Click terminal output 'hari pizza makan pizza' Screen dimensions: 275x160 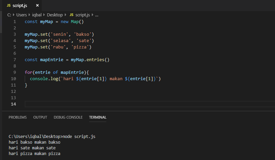point(34,154)
